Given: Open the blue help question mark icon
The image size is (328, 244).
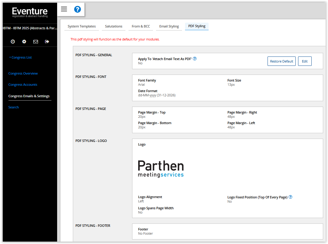Looking at the screenshot, I should click(77, 9).
